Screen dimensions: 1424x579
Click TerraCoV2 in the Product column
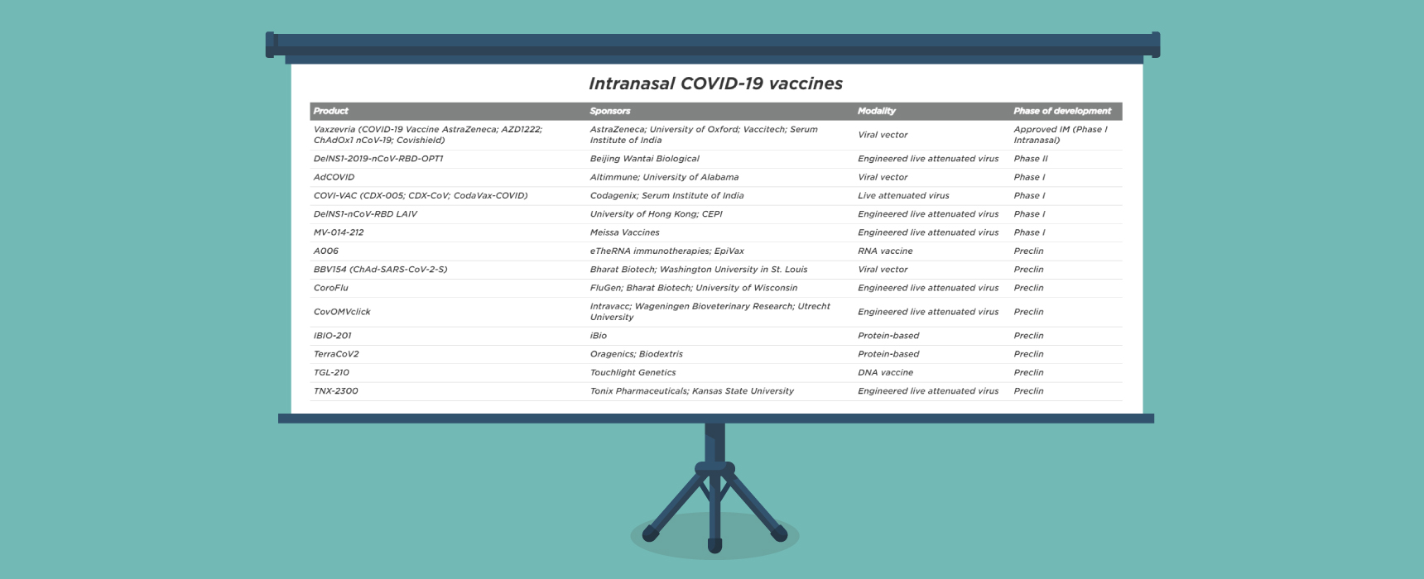coord(335,354)
